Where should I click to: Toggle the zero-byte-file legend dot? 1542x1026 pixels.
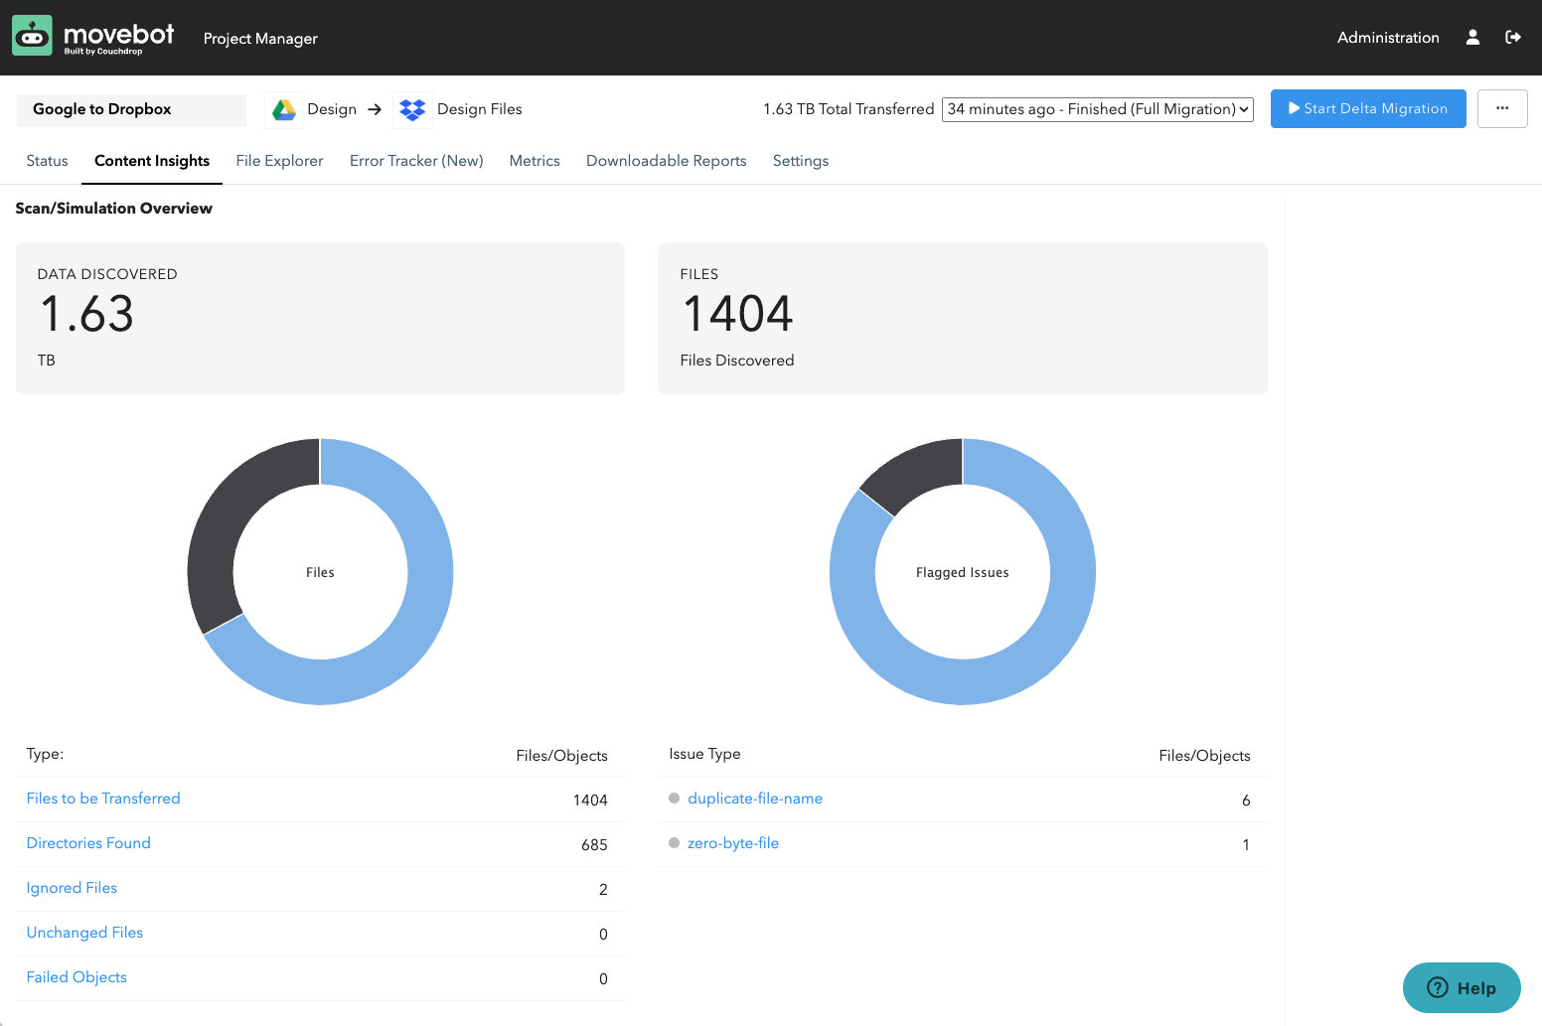pyautogui.click(x=674, y=842)
